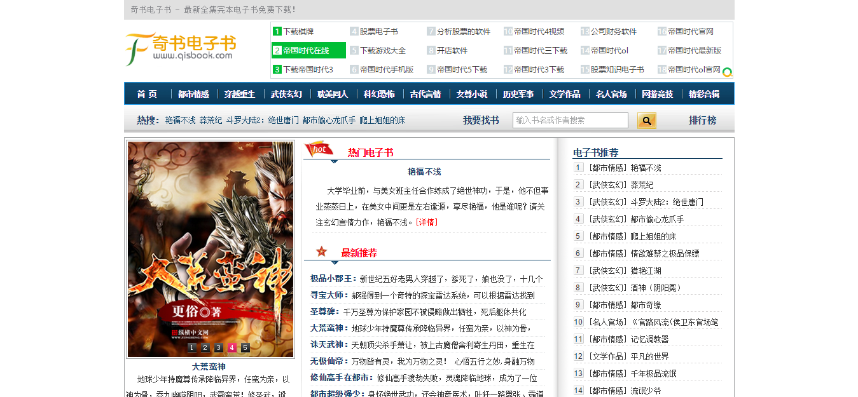Open recommended book 情欲难禁之极品保镖
Viewport: 858px width, 397px height.
(x=665, y=253)
